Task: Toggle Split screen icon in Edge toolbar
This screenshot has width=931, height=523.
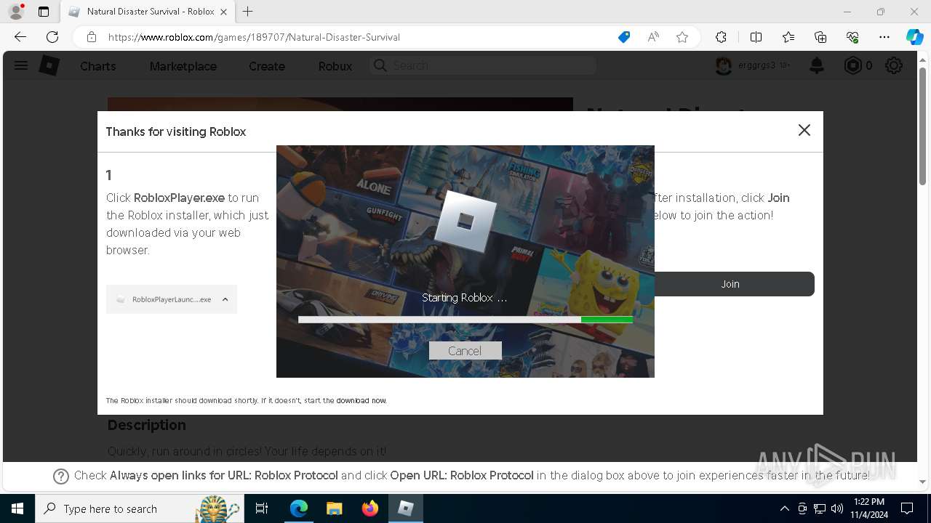Action: click(756, 37)
